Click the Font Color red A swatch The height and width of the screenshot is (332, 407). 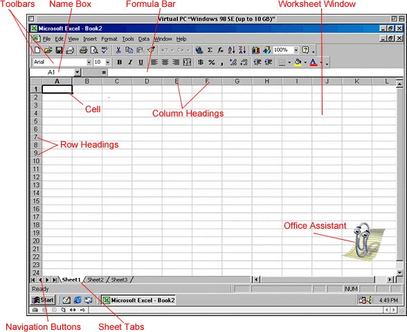click(314, 62)
